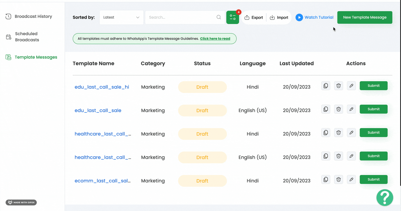Click into the Search templates field
401x211 pixels.
pyautogui.click(x=185, y=17)
